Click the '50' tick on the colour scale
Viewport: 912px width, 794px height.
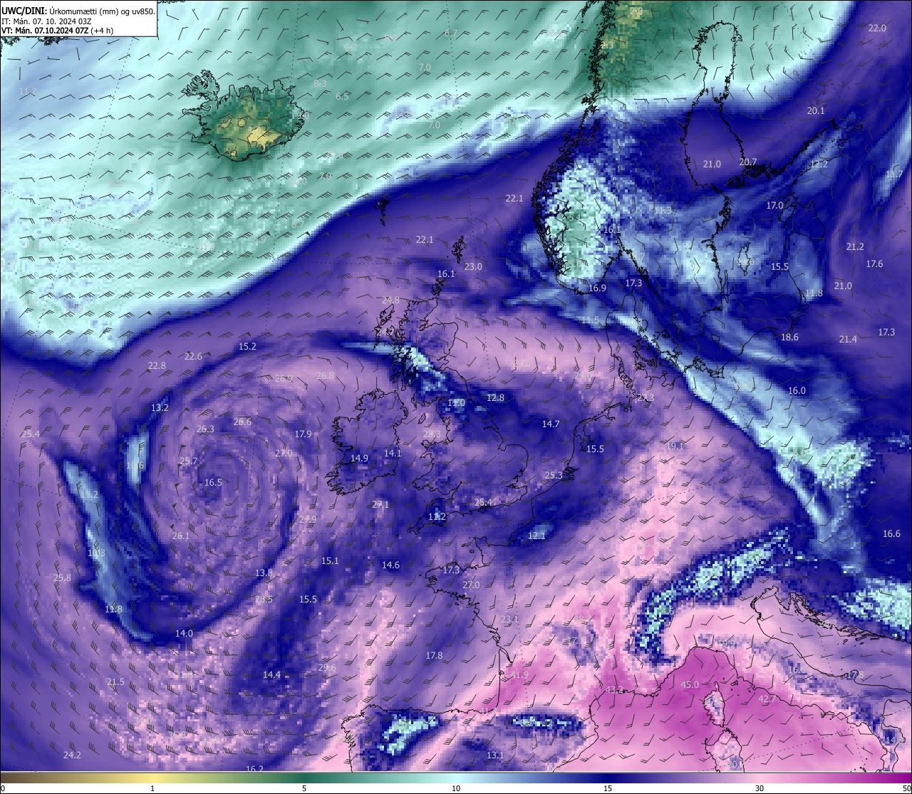(x=906, y=788)
